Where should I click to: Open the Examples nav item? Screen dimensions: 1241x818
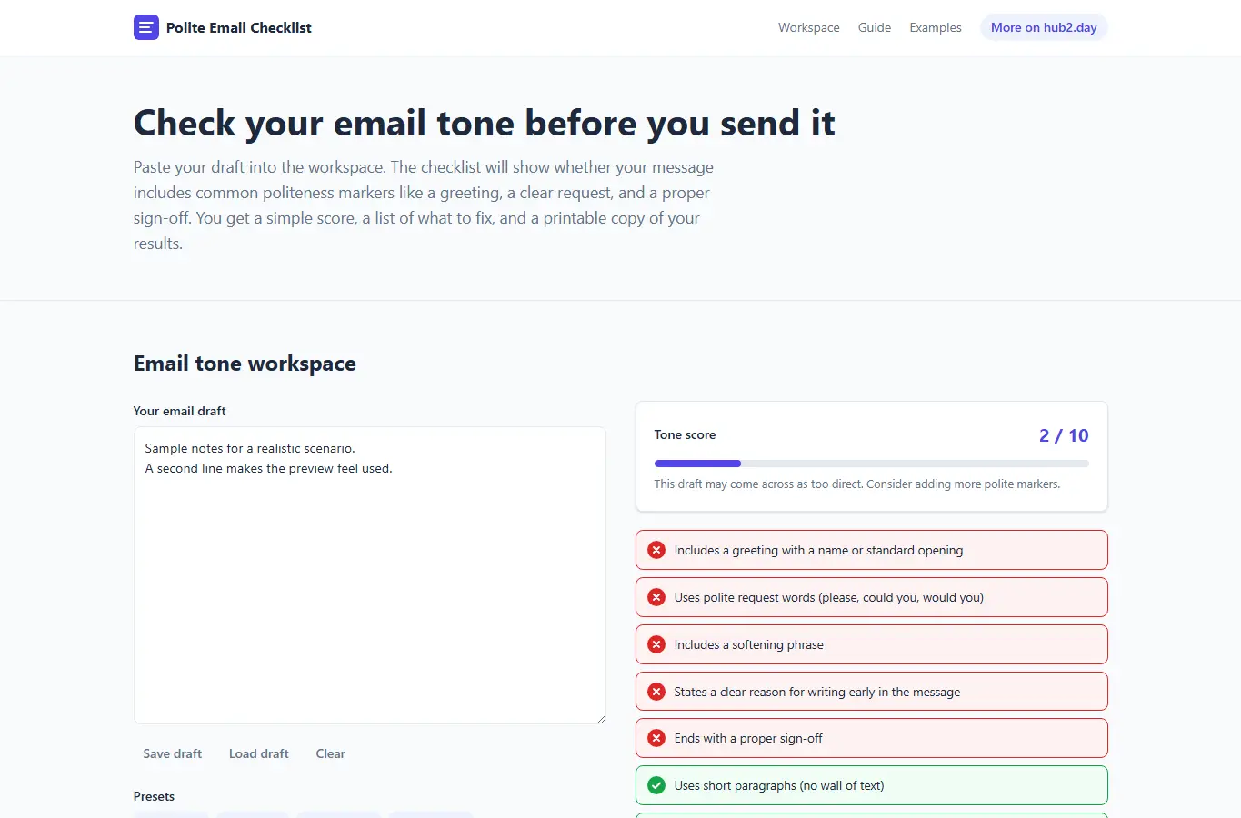point(935,27)
